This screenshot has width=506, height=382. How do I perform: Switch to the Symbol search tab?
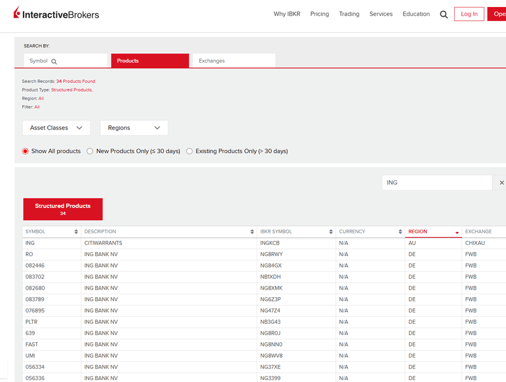pyautogui.click(x=66, y=61)
